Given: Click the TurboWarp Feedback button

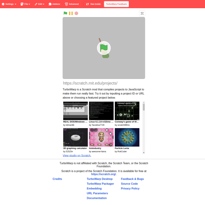Looking at the screenshot, I should tap(117, 4).
